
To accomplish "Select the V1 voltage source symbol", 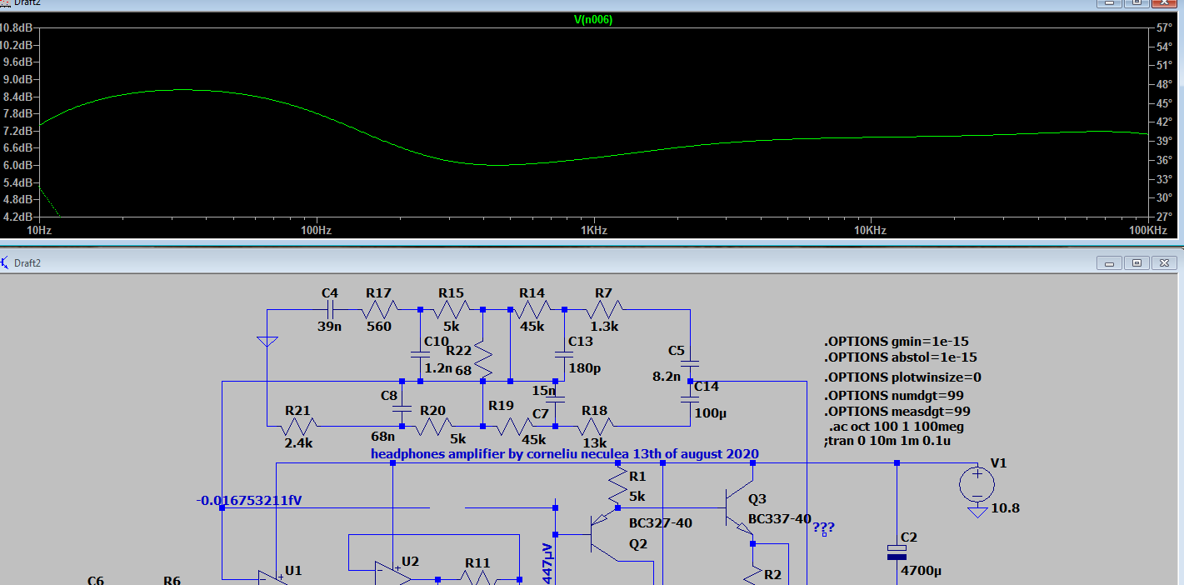I will click(x=977, y=484).
